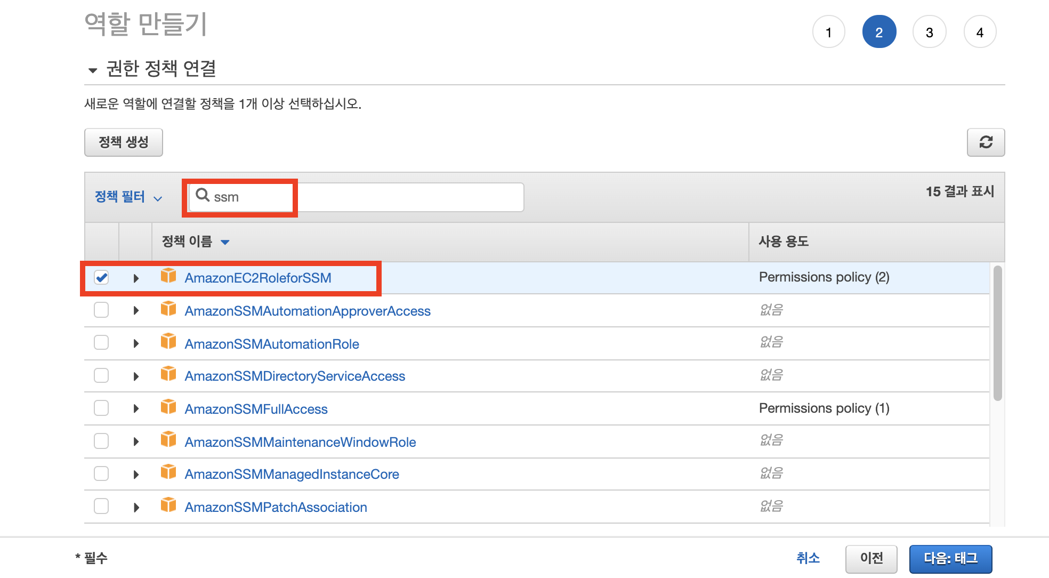This screenshot has height=578, width=1049.
Task: Click the search magnifier icon in the filter box
Action: coord(202,195)
